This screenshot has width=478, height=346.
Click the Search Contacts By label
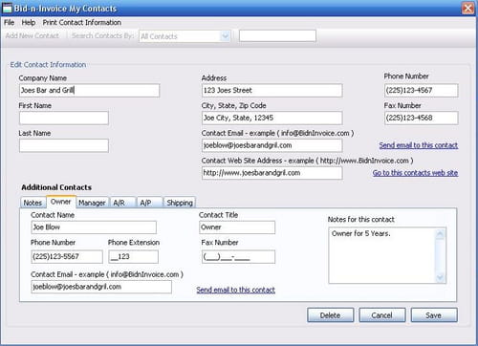[102, 35]
